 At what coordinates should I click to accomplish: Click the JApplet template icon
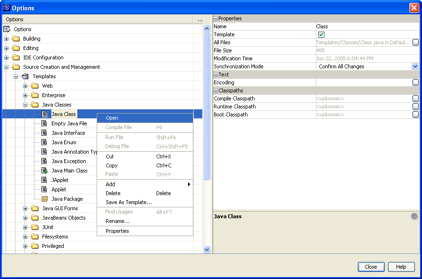pos(44,180)
